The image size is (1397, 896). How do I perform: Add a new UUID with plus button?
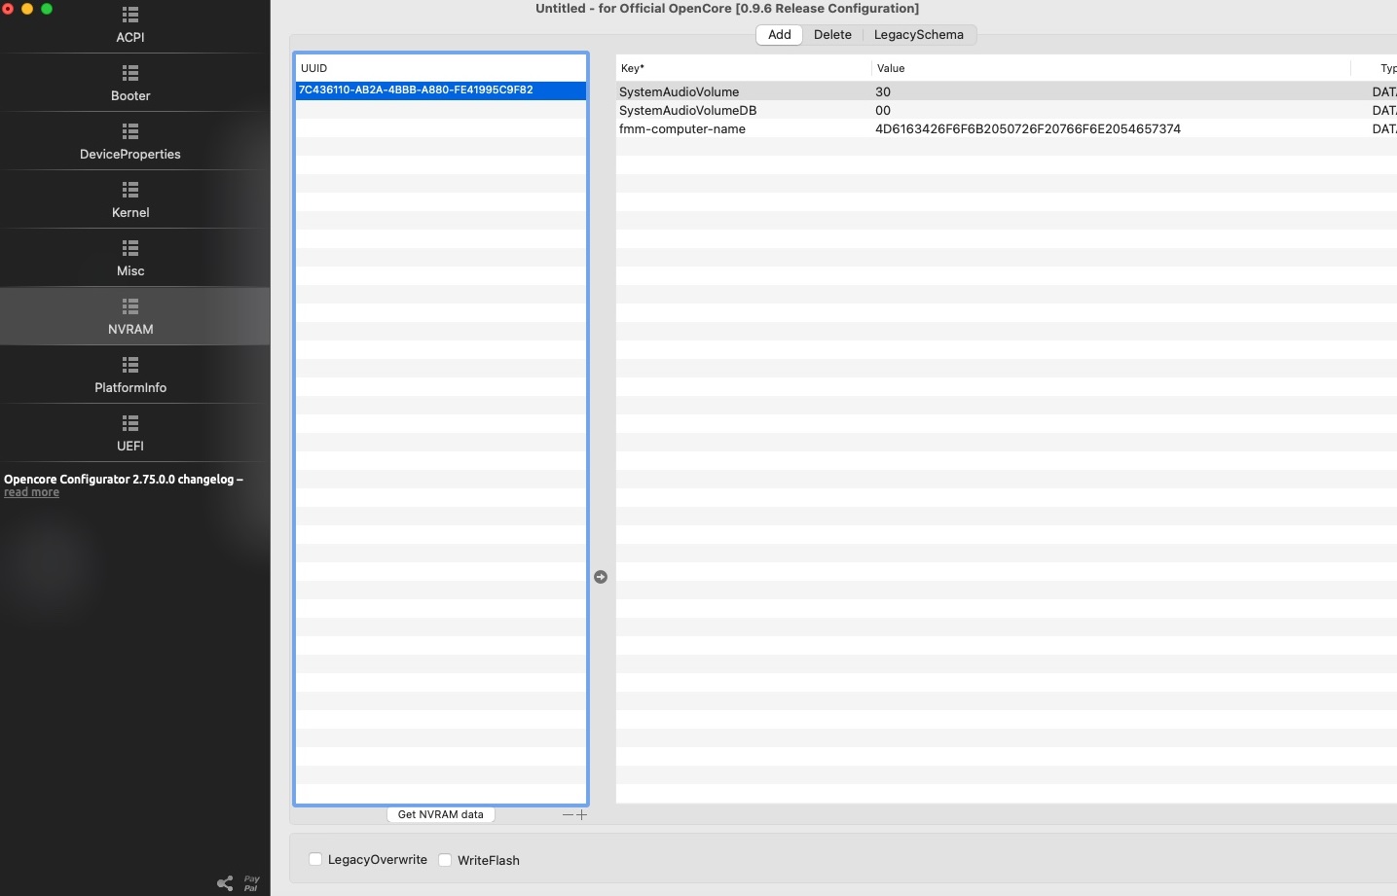click(x=582, y=815)
